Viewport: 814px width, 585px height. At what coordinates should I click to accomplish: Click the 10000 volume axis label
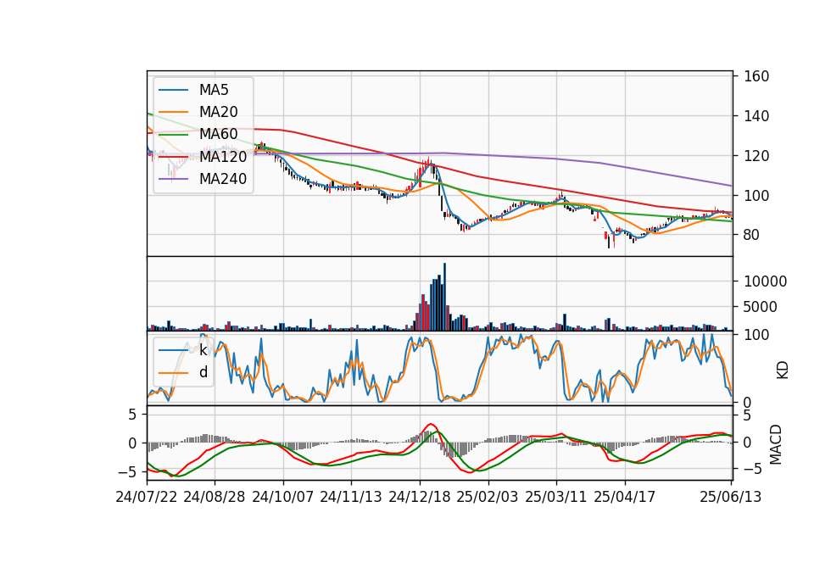765,281
